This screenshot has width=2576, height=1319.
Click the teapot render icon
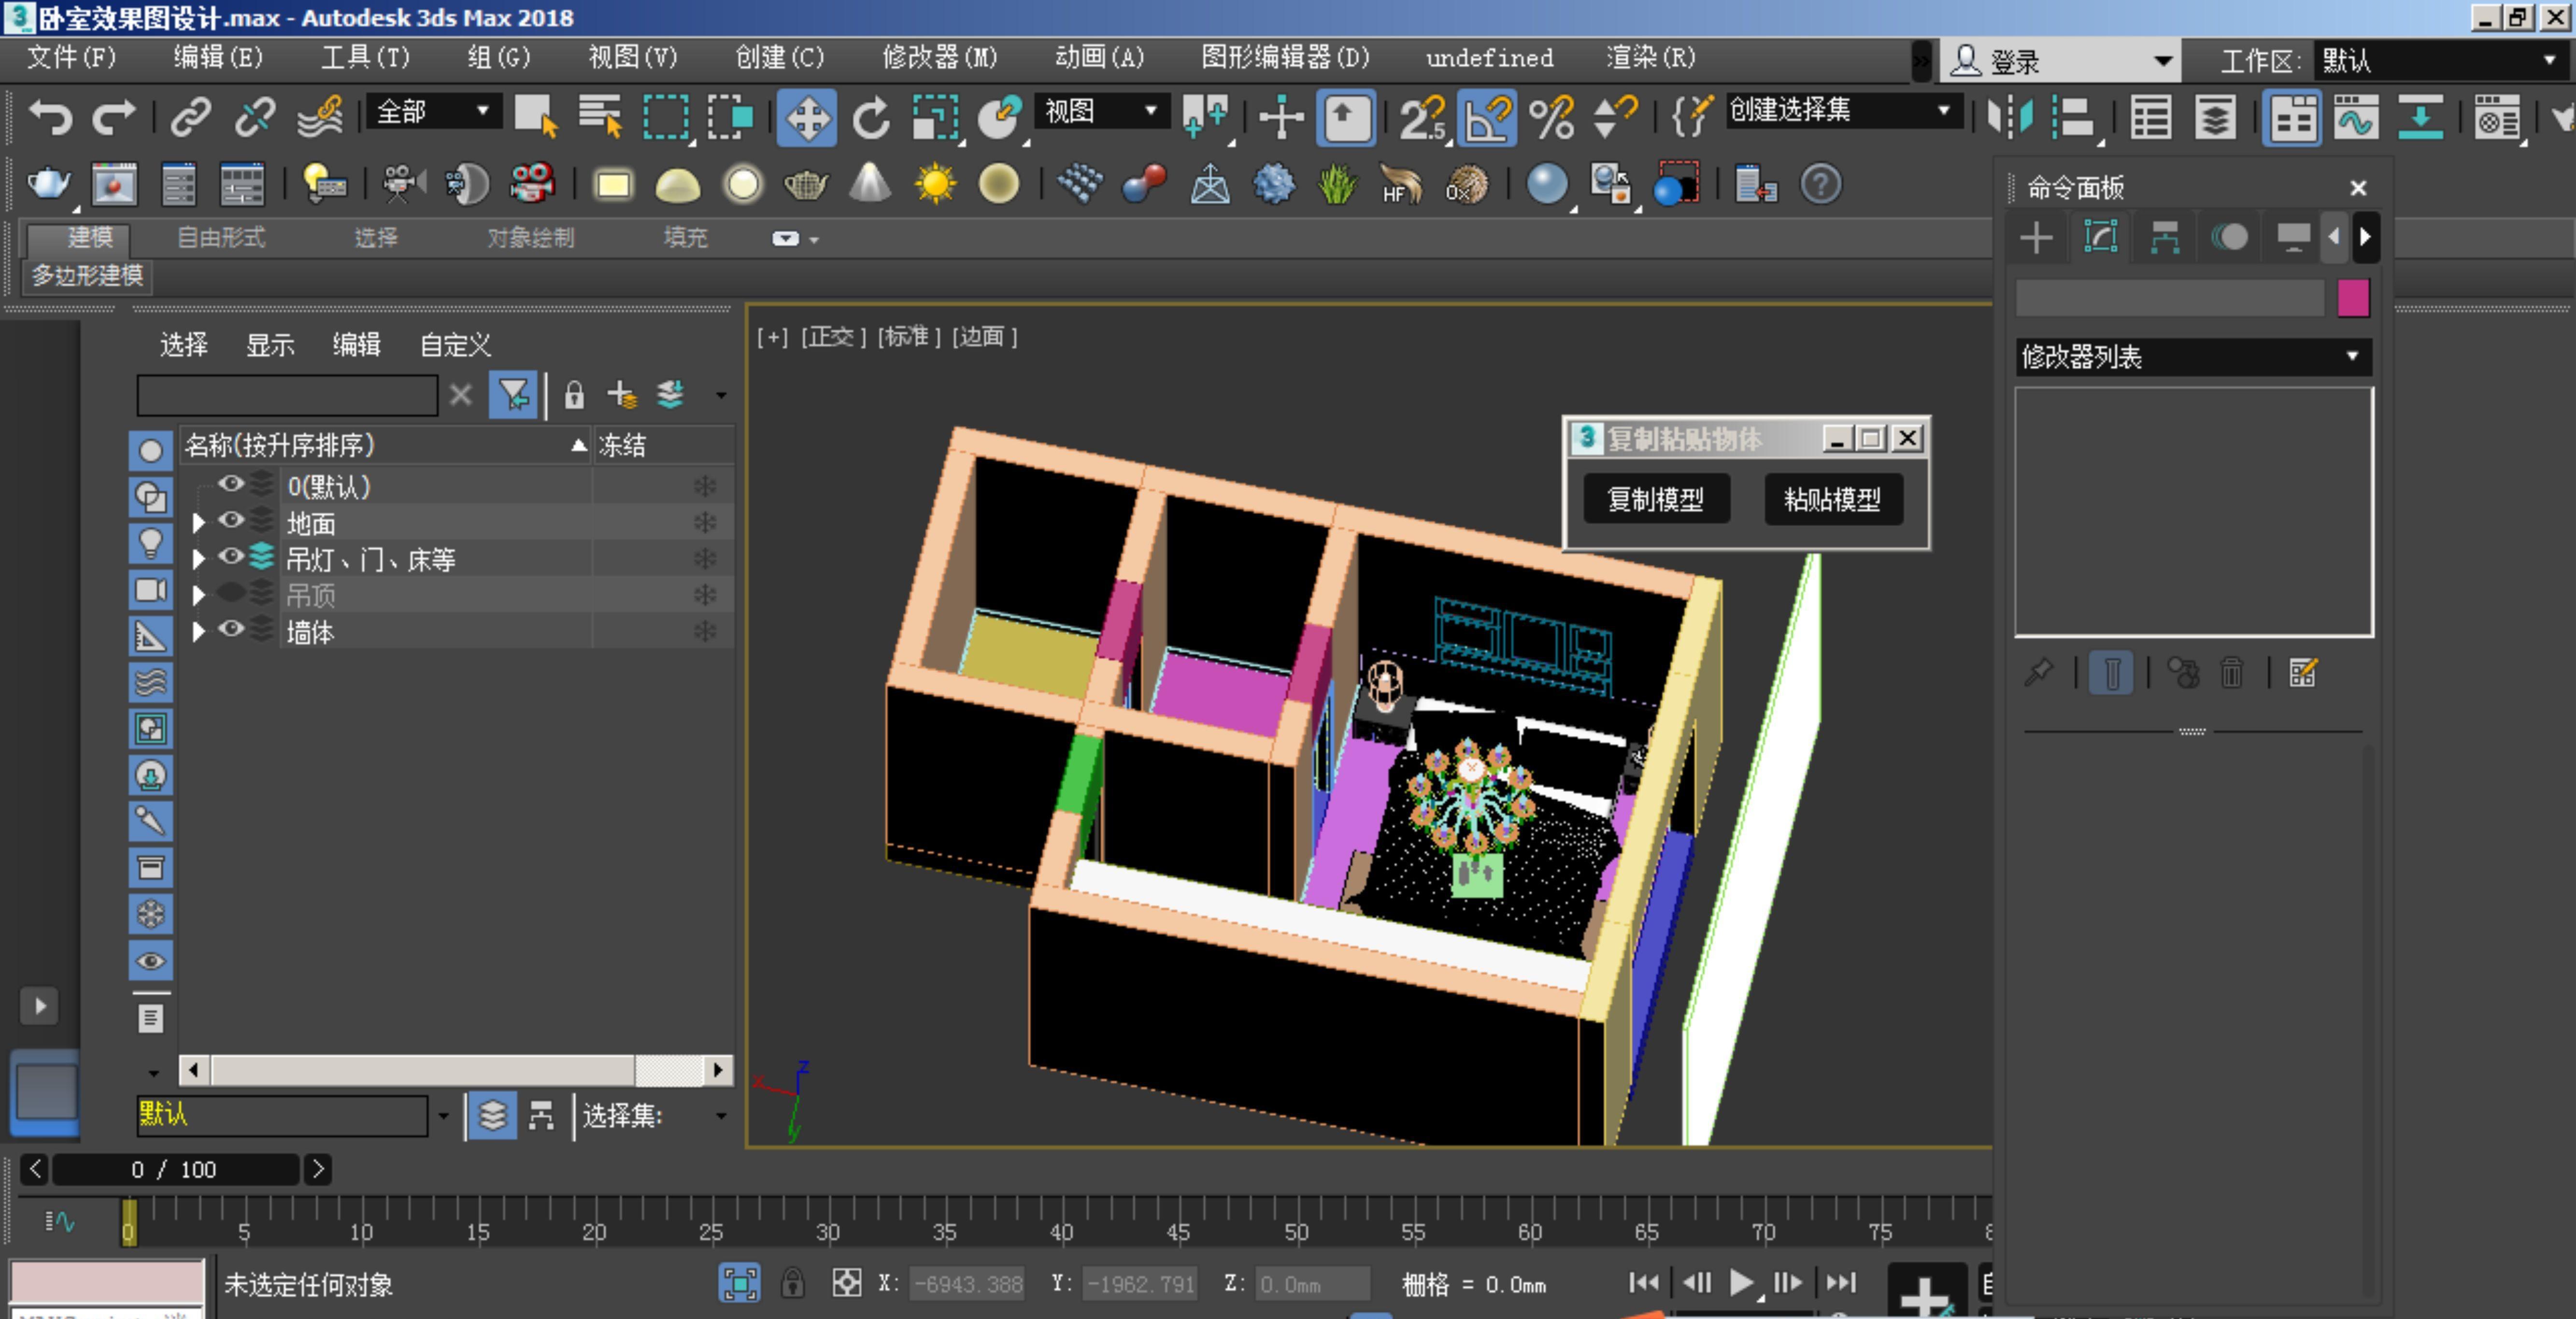pyautogui.click(x=48, y=184)
